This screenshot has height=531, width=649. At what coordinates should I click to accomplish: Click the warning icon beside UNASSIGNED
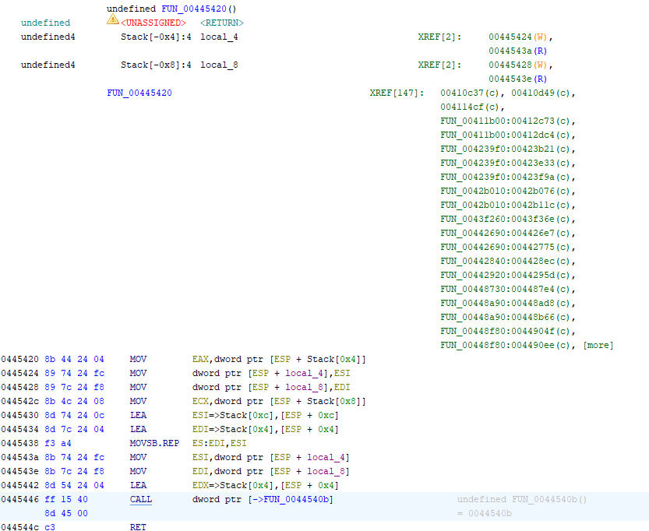[112, 19]
